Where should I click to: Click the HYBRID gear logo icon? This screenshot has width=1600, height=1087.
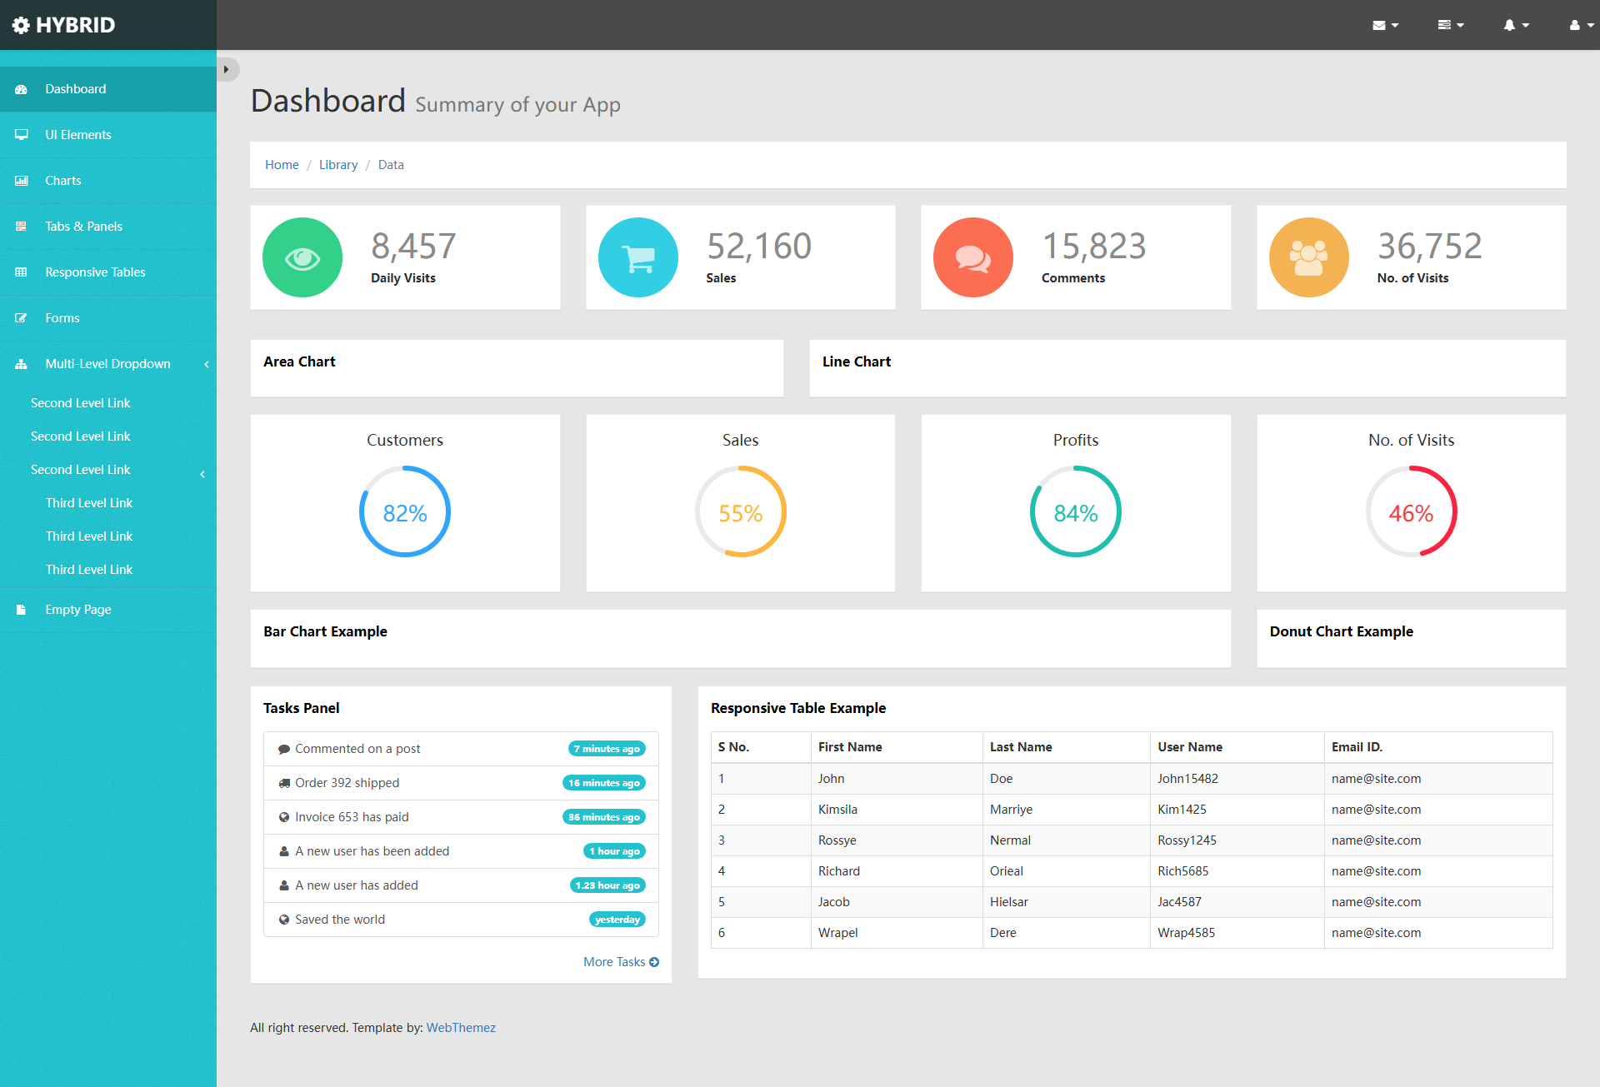click(x=21, y=25)
